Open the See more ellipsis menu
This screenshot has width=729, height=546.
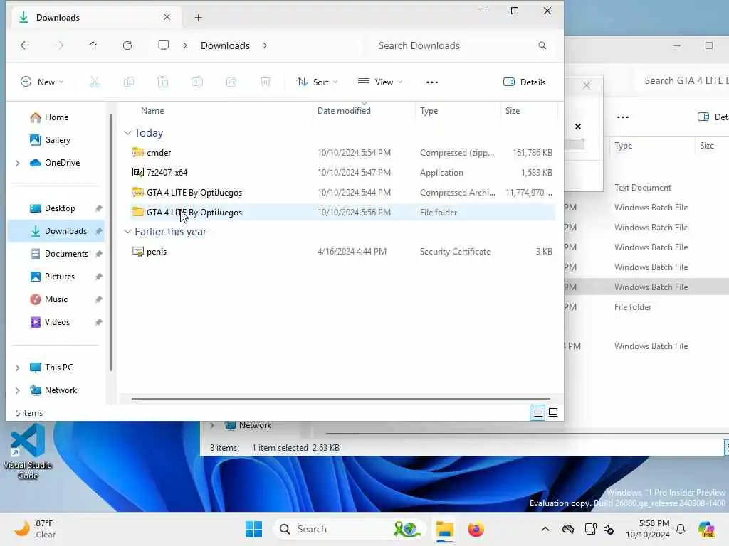pyautogui.click(x=432, y=82)
